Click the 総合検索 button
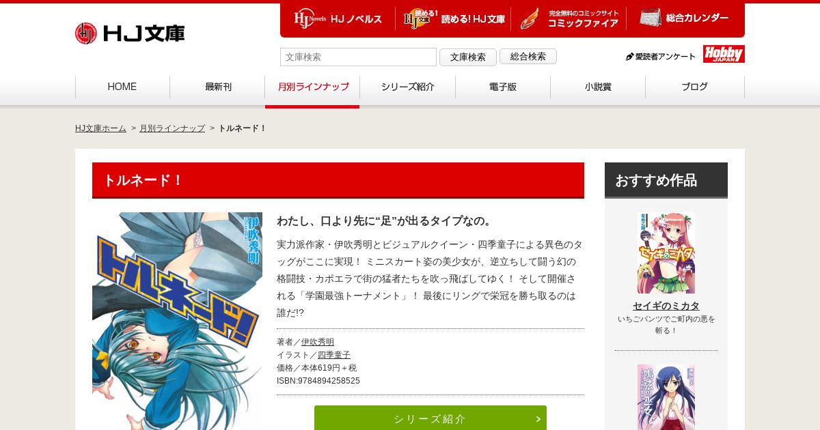Viewport: 820px width, 430px height. tap(528, 57)
